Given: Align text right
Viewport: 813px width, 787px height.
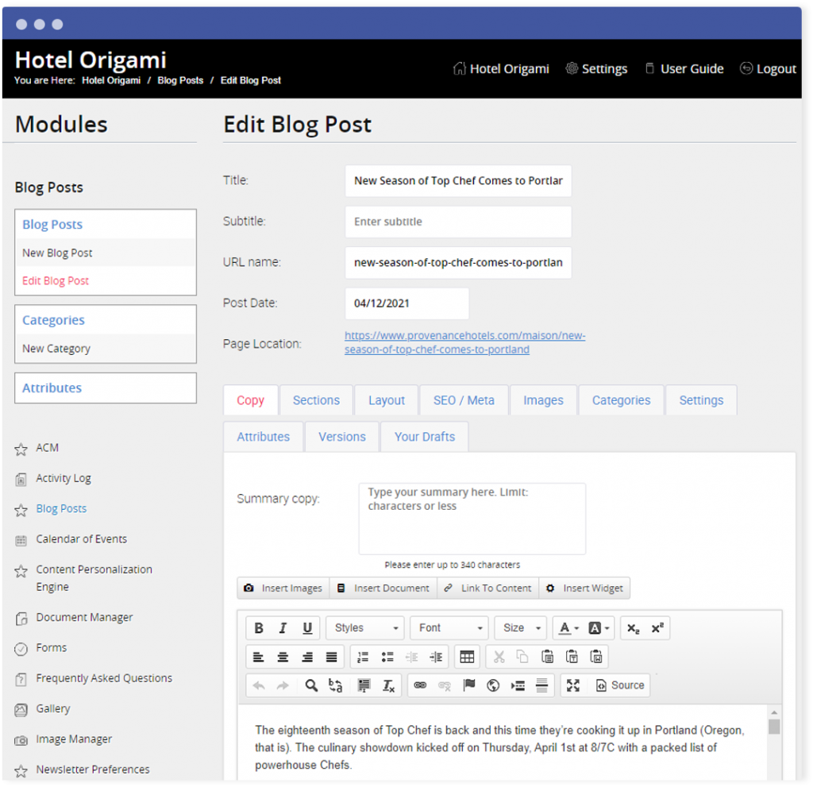Looking at the screenshot, I should click(307, 658).
